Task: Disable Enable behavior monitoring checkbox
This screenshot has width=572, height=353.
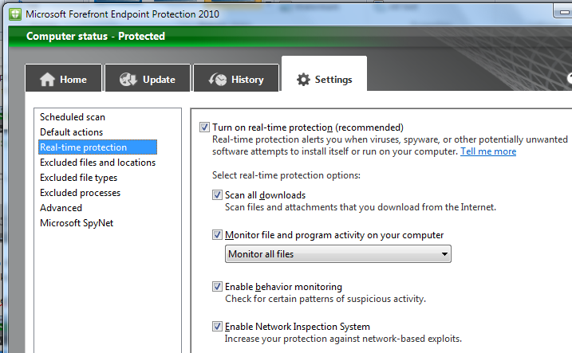Action: point(218,287)
